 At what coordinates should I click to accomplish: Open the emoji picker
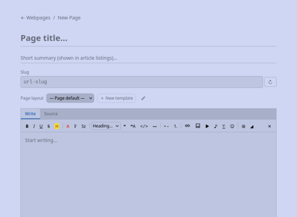[x=232, y=126]
